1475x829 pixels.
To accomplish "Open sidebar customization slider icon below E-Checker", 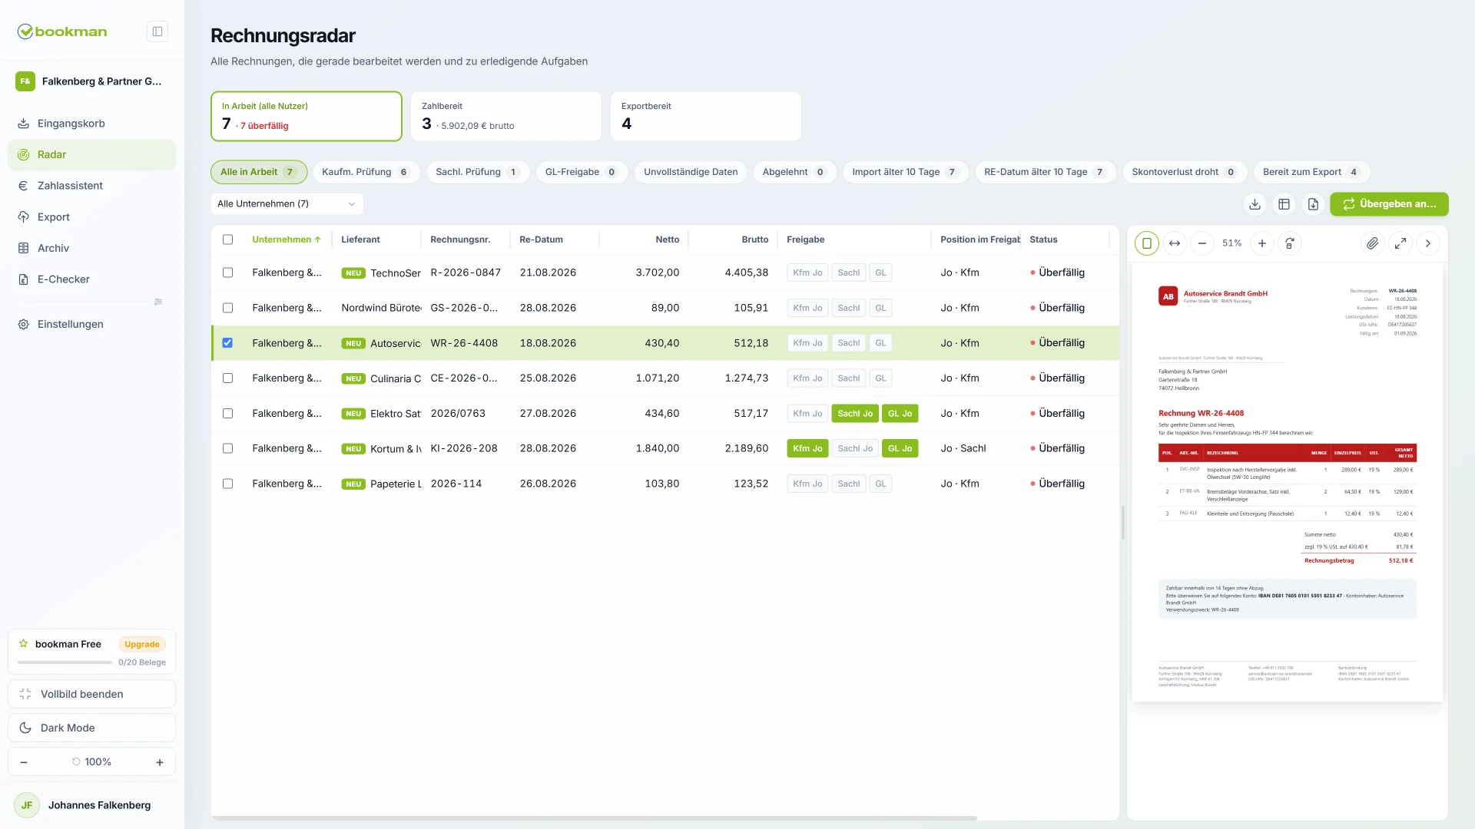I will [158, 302].
